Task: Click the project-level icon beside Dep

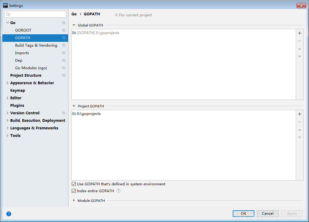Action: point(64,60)
